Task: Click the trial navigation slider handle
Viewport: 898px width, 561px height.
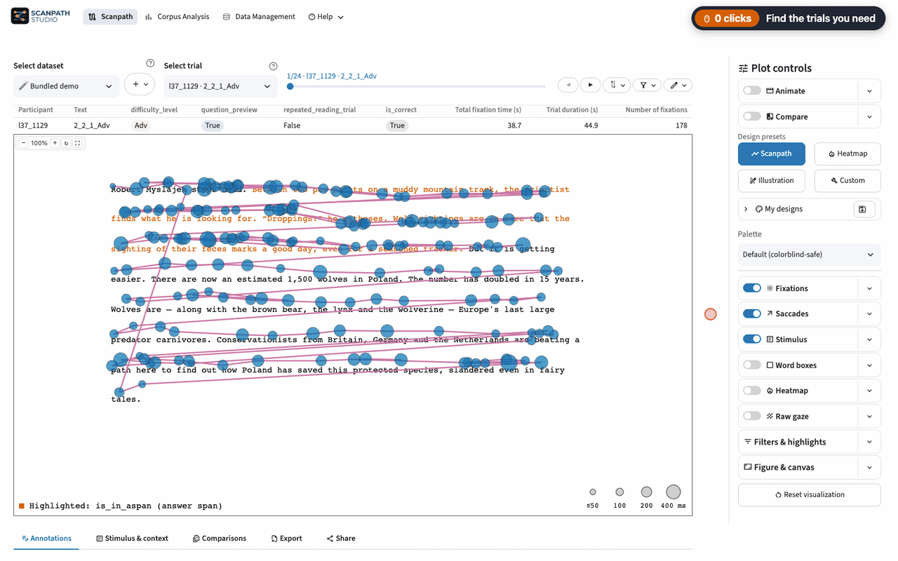Action: tap(290, 86)
